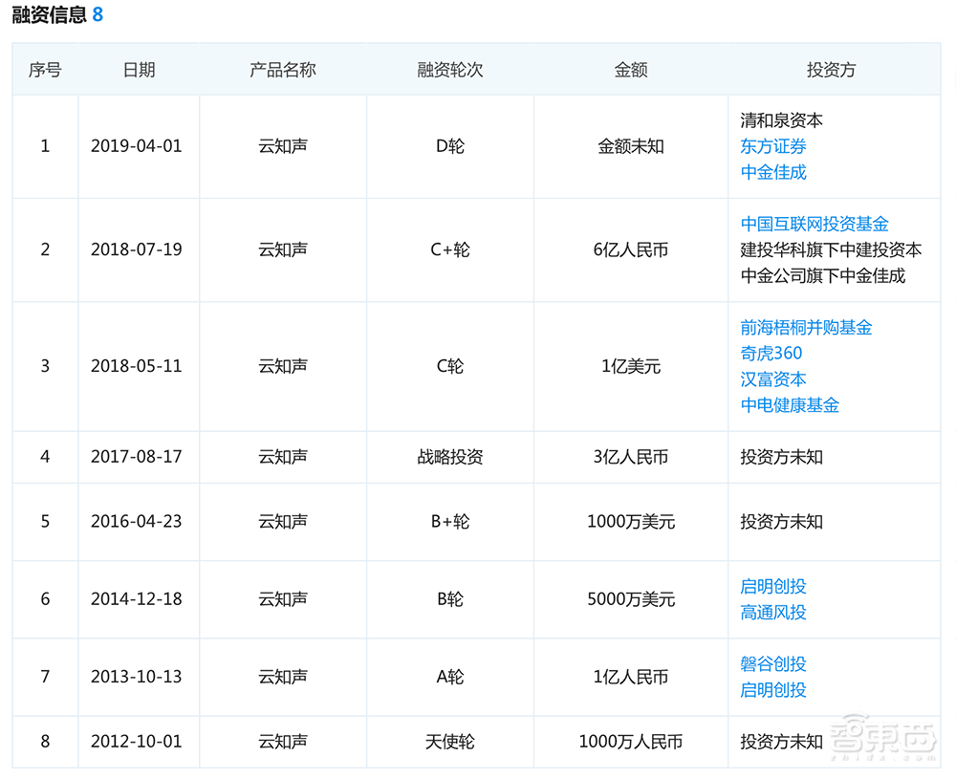Click the 融资轮次 column header
This screenshot has width=956, height=779.
449,69
